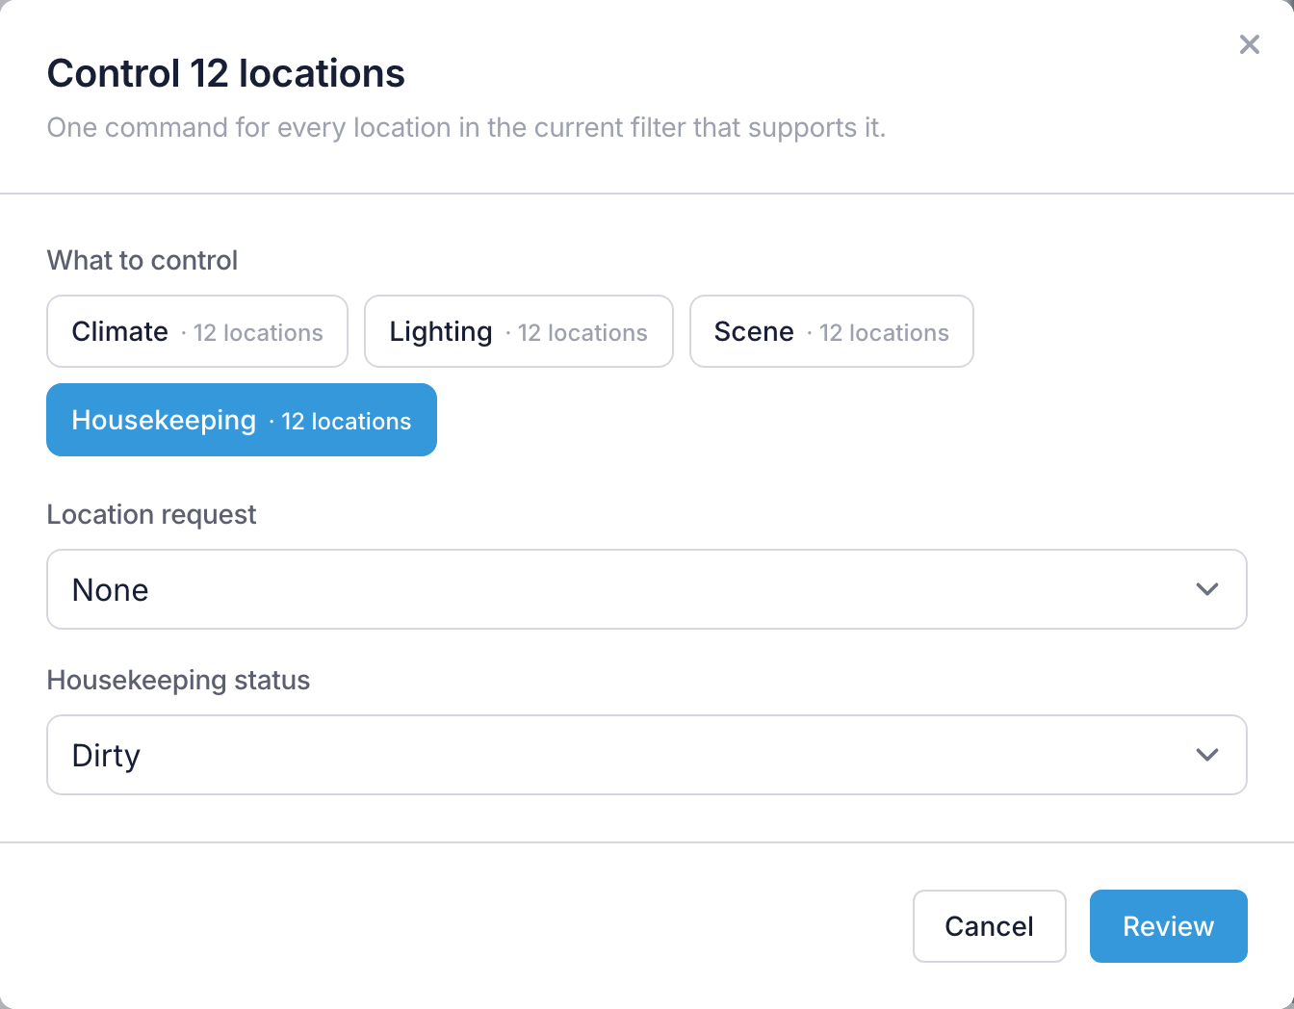Cancel the bulk location command
This screenshot has width=1294, height=1009.
(x=990, y=926)
